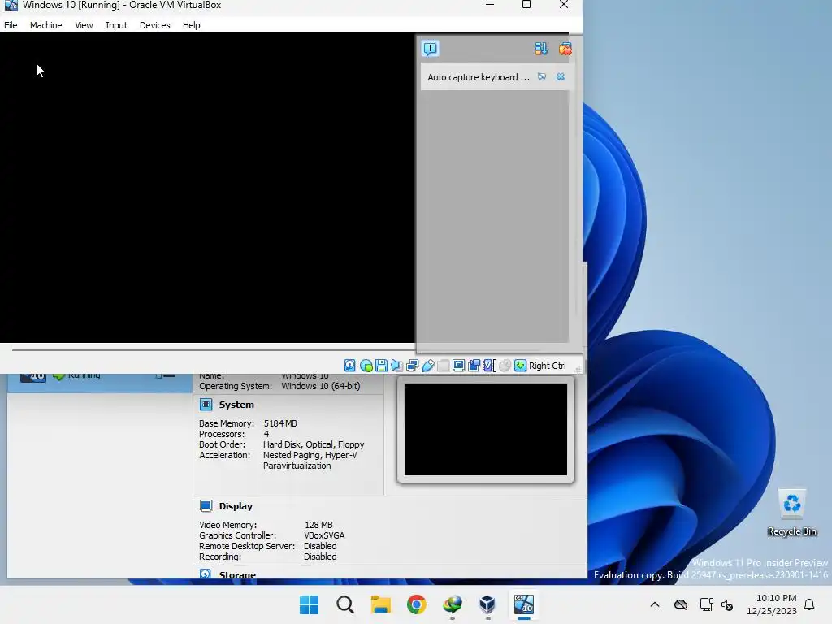Click the grey shared folders status icon
Viewport: 832px width, 624px height.
[x=443, y=365]
